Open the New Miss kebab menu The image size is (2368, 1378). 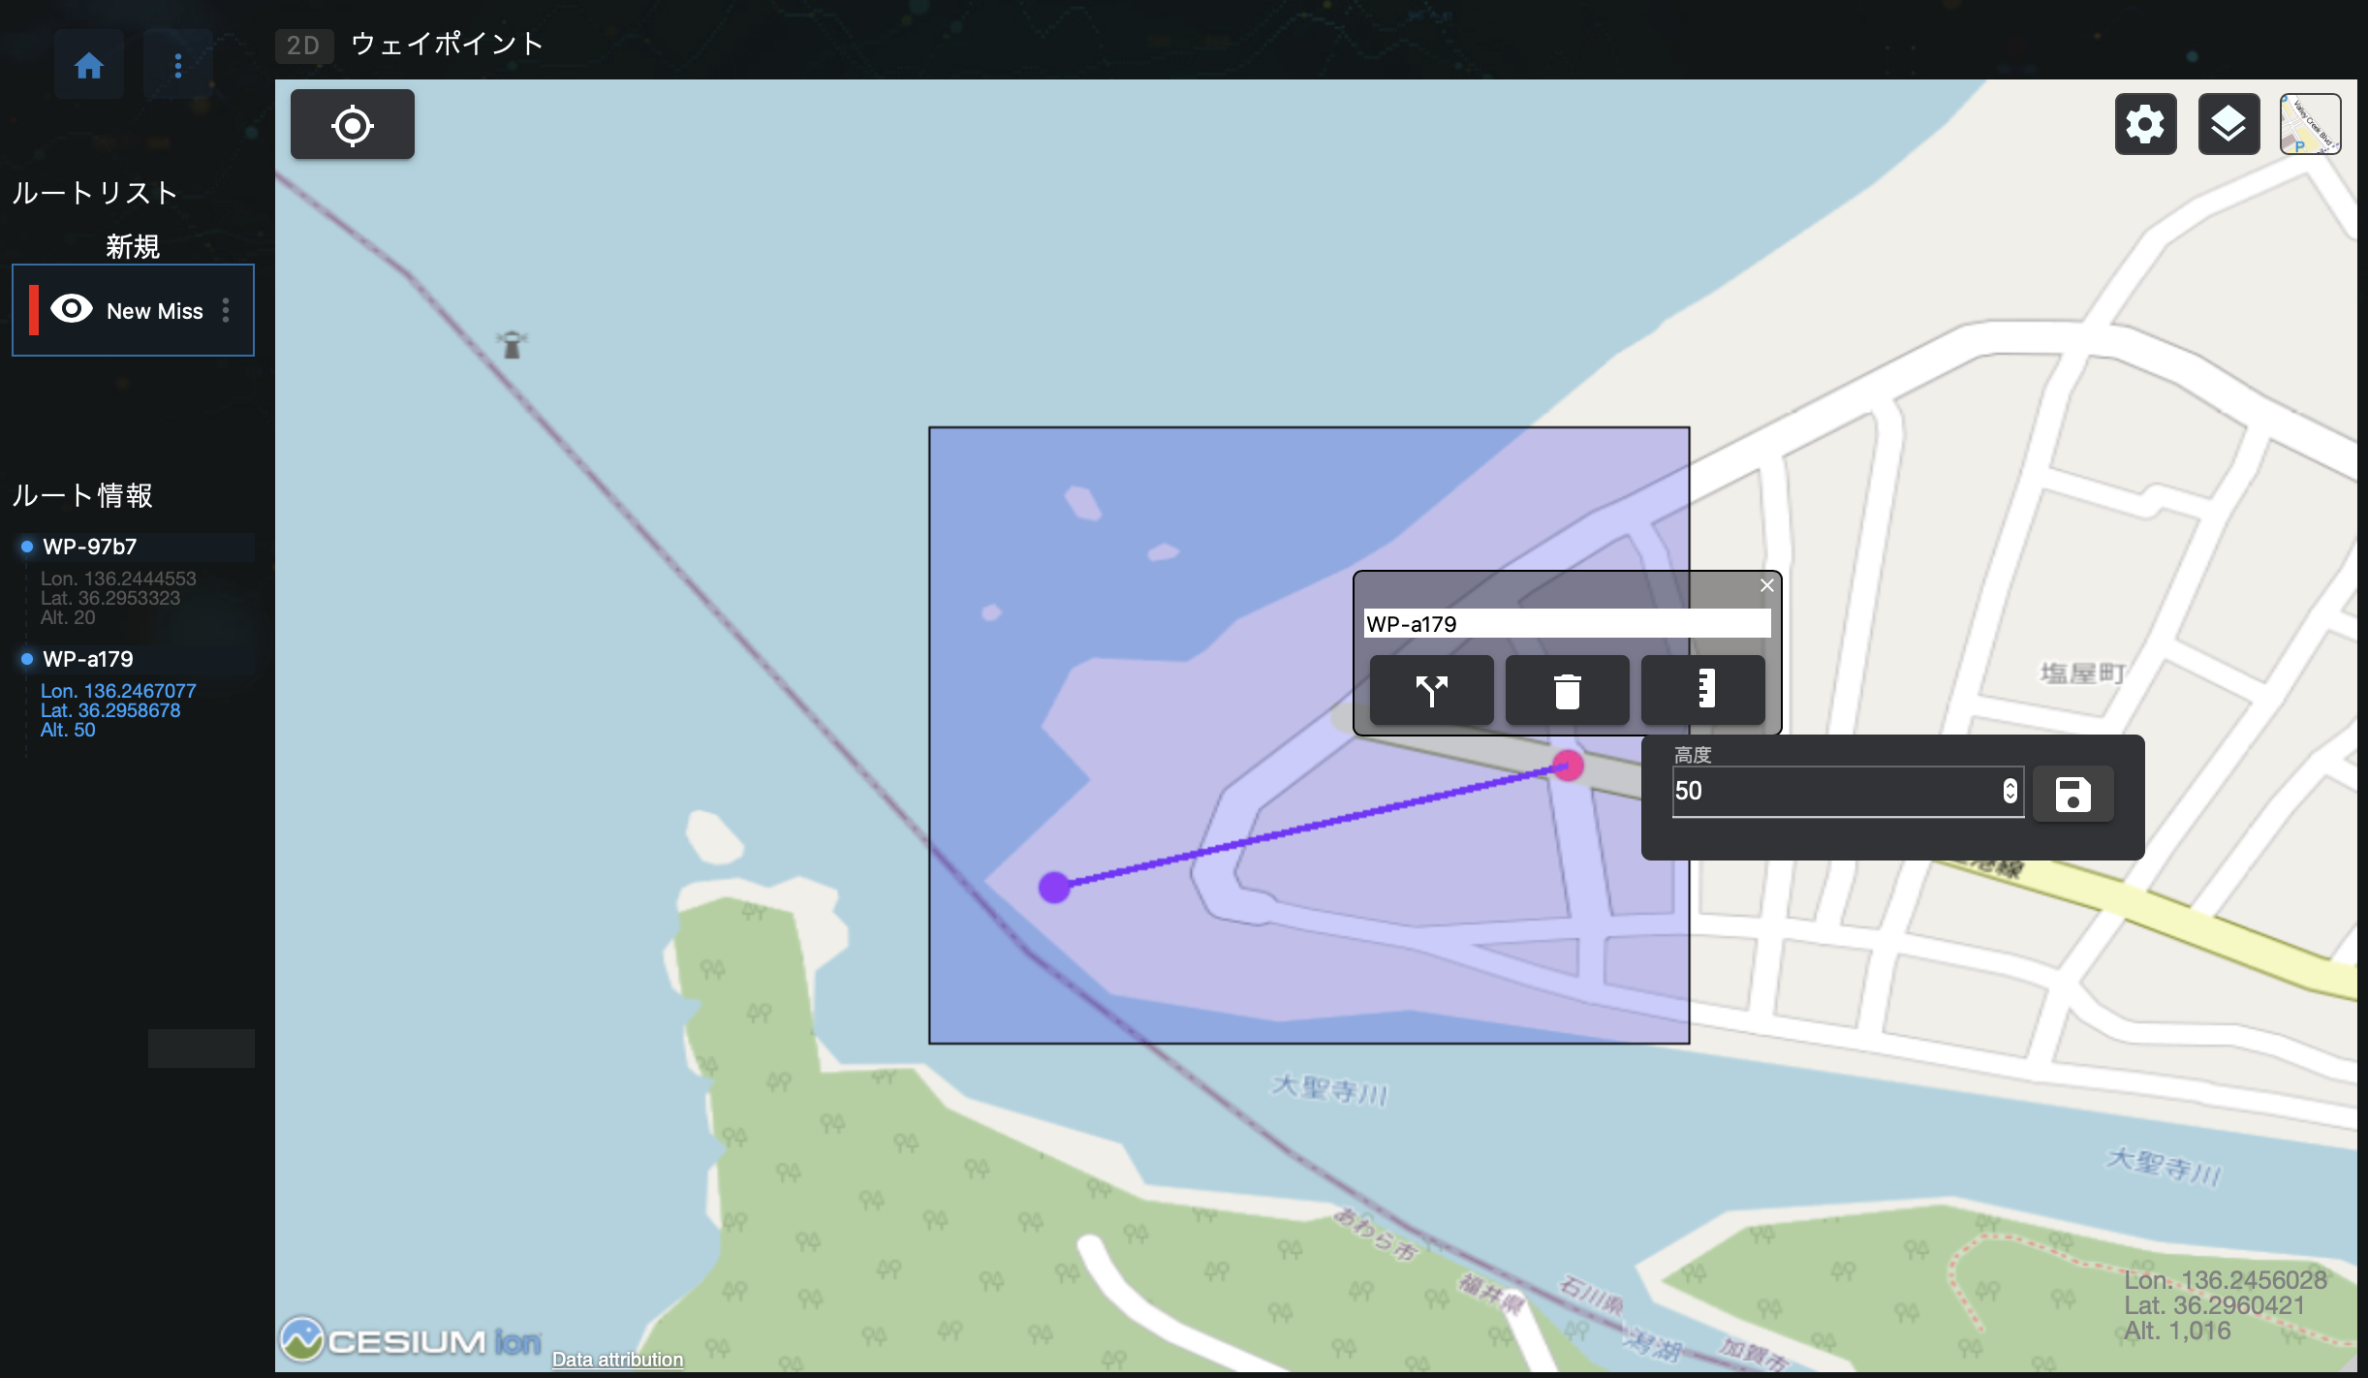tap(228, 310)
